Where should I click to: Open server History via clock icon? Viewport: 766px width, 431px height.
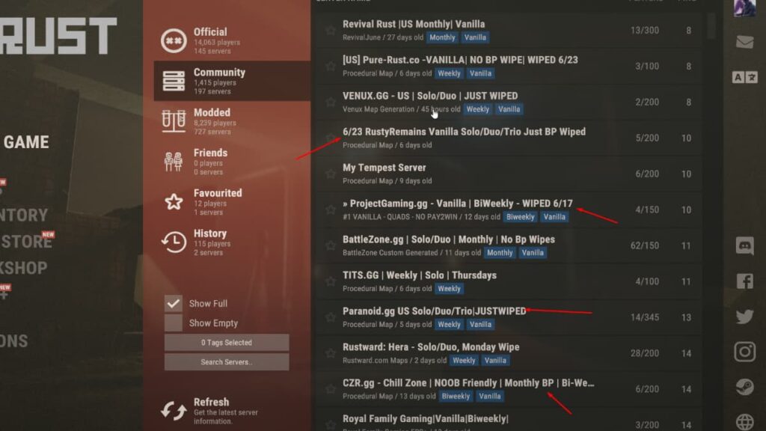coord(174,241)
